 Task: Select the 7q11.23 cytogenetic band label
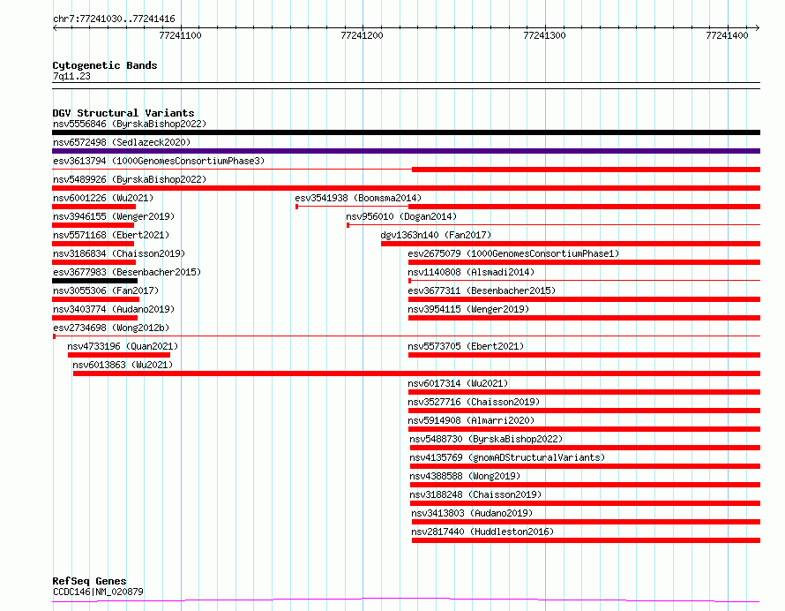point(71,76)
